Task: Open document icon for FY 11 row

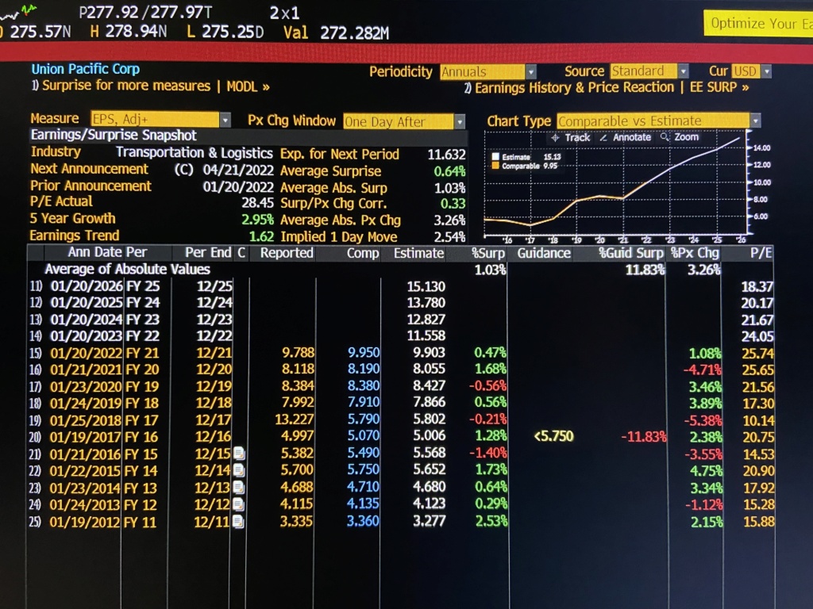Action: [x=238, y=521]
